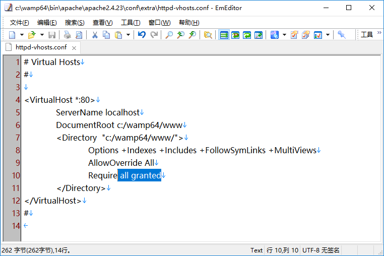Click '</Directory>' closing tag

81,188
